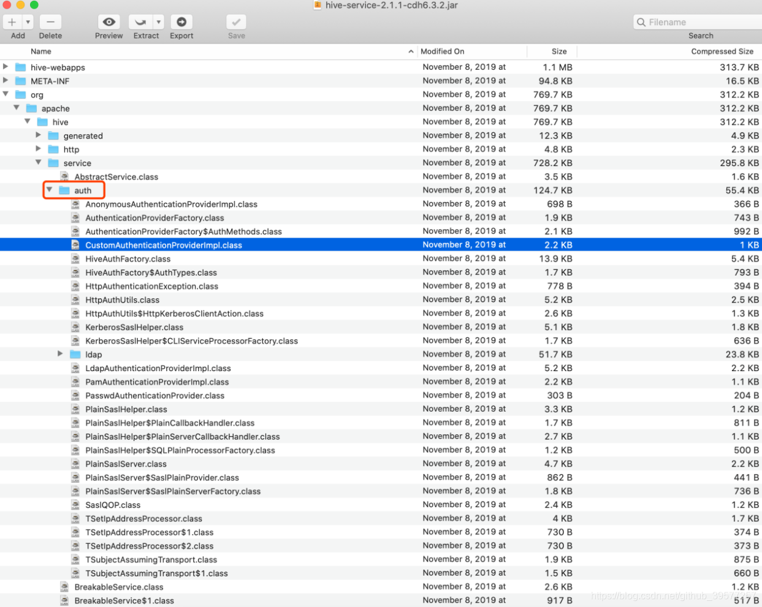Click the SaslQOP.class file icon

click(75, 505)
